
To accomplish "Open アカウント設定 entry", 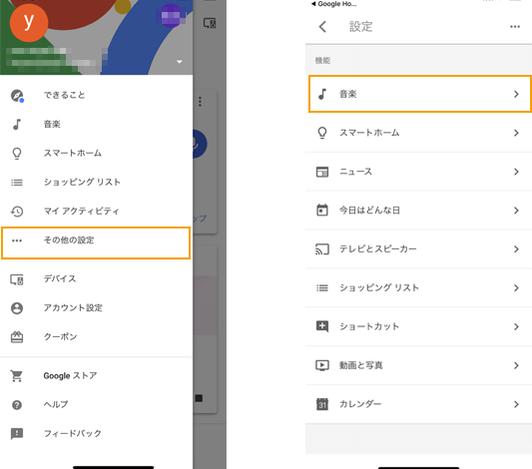I will point(96,308).
